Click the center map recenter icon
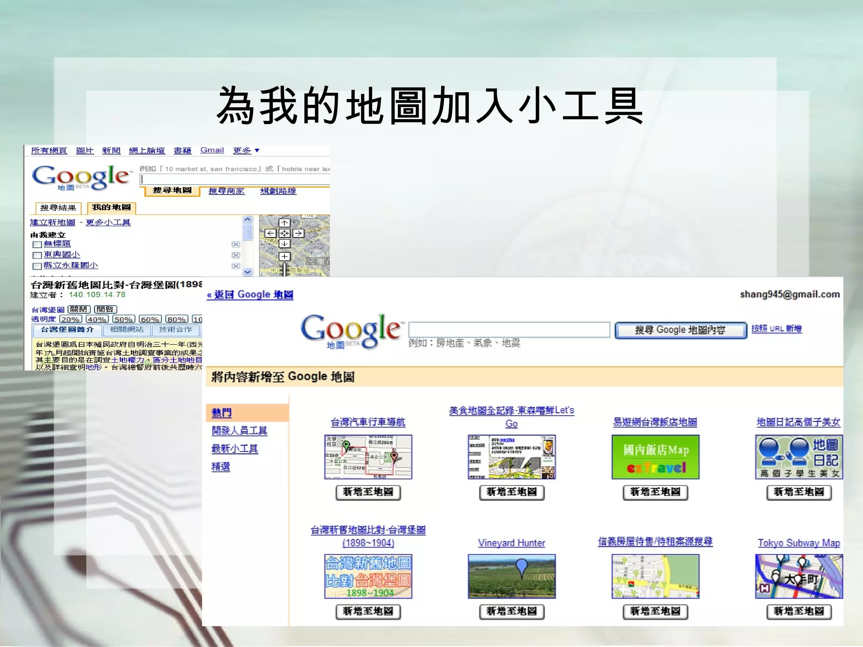This screenshot has height=647, width=863. [x=284, y=233]
